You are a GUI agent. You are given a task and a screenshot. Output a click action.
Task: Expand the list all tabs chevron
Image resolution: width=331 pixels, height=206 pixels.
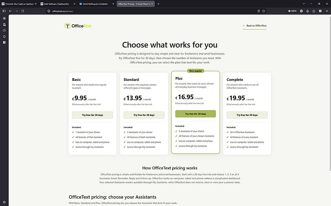[x=303, y=4]
